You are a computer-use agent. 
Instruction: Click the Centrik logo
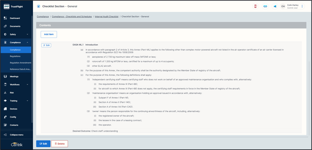[x=17, y=145]
